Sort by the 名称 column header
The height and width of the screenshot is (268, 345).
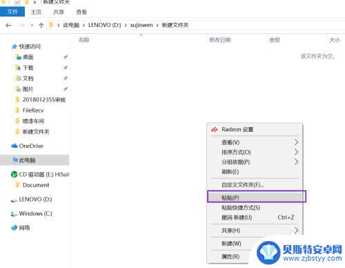point(83,40)
